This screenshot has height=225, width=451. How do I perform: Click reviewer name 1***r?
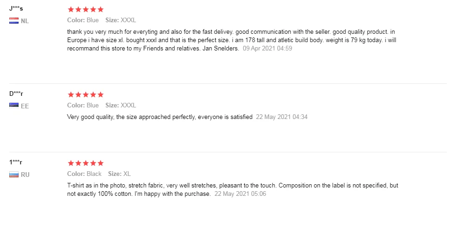(x=16, y=162)
